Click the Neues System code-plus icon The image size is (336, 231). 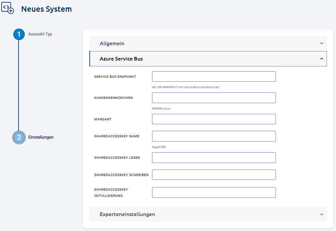click(8, 8)
